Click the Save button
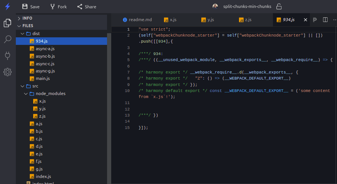Viewport: 337px width, 184px height. pyautogui.click(x=31, y=6)
